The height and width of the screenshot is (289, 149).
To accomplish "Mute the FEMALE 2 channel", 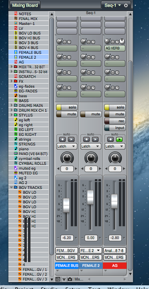I will (91, 114).
